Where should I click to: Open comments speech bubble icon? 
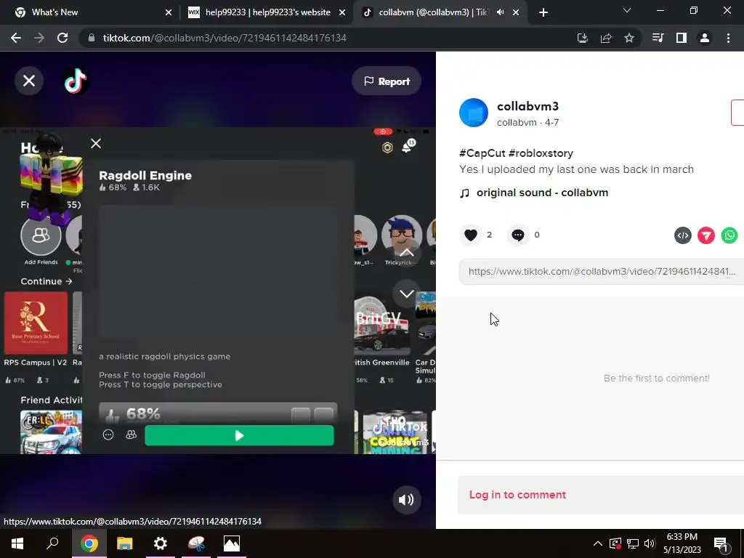(x=517, y=235)
